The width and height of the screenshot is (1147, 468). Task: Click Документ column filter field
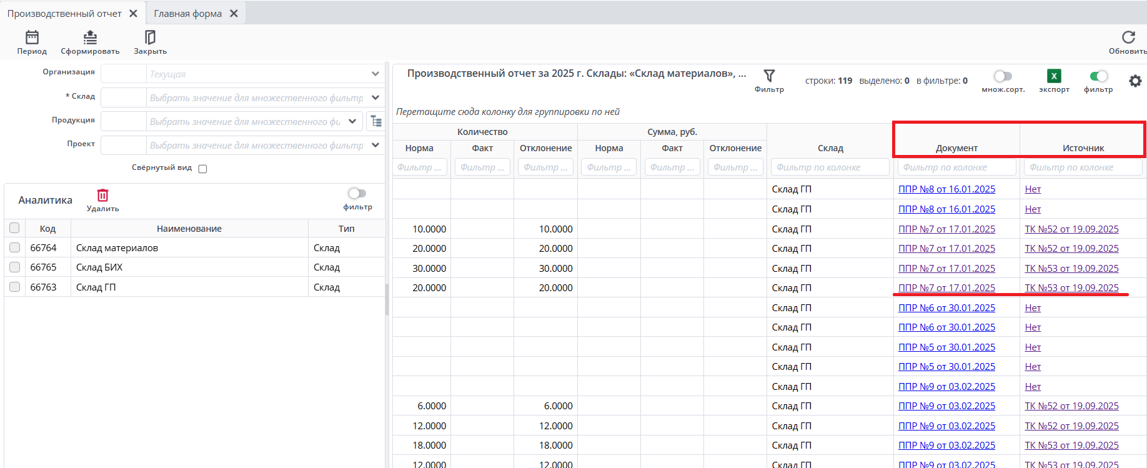(956, 167)
